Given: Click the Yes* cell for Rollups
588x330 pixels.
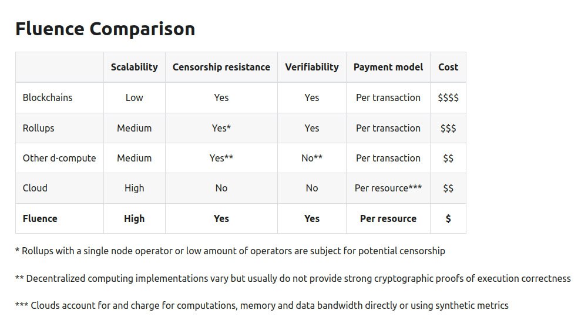Looking at the screenshot, I should point(221,128).
